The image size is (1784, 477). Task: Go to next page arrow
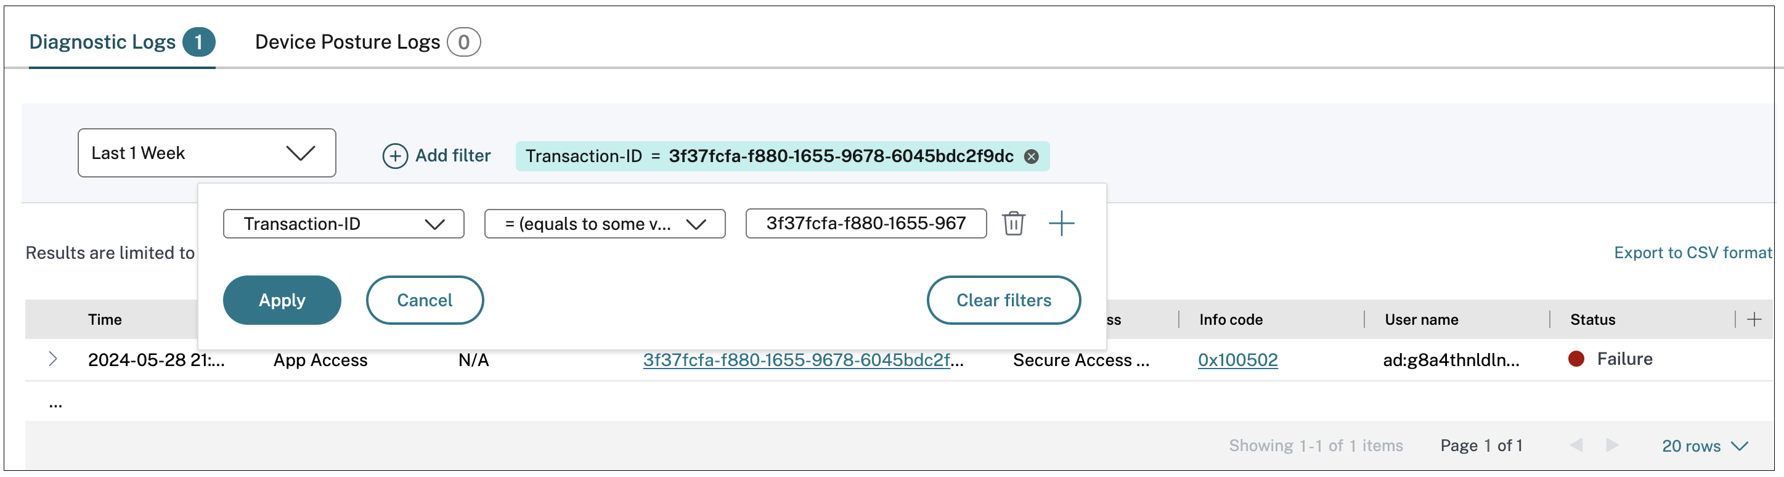pos(1612,445)
